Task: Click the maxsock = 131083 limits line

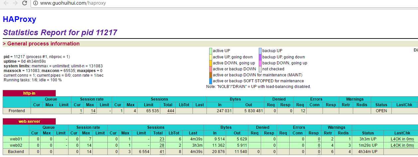Action: click(x=53, y=71)
